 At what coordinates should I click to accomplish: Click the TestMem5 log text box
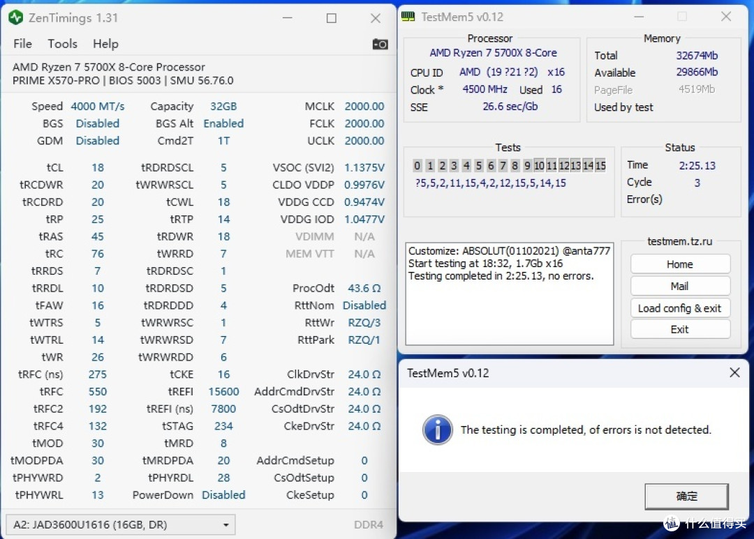[509, 294]
